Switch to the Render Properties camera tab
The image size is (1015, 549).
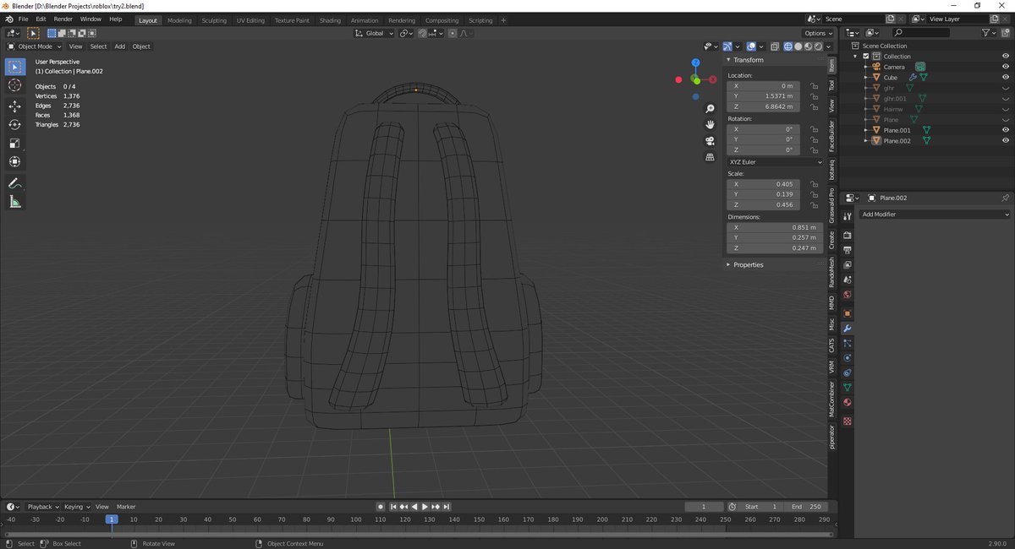[847, 235]
